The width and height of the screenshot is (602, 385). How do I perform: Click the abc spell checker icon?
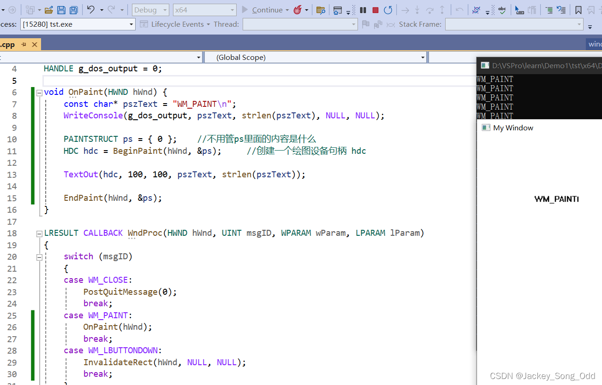pos(502,10)
